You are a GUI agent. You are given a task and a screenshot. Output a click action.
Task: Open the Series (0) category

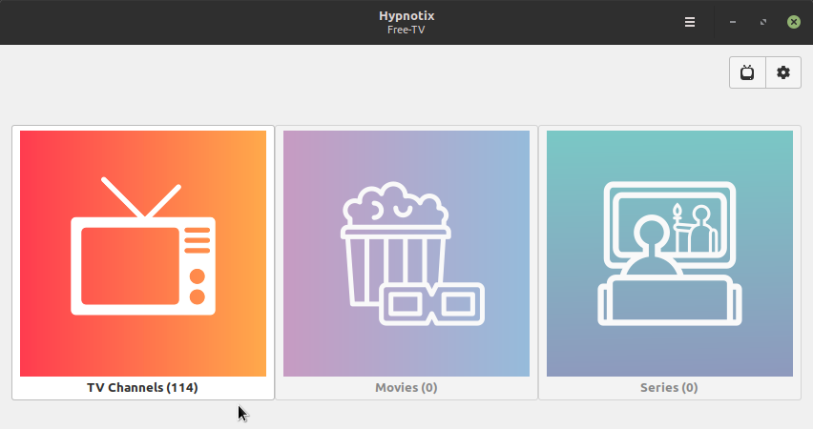[670, 263]
